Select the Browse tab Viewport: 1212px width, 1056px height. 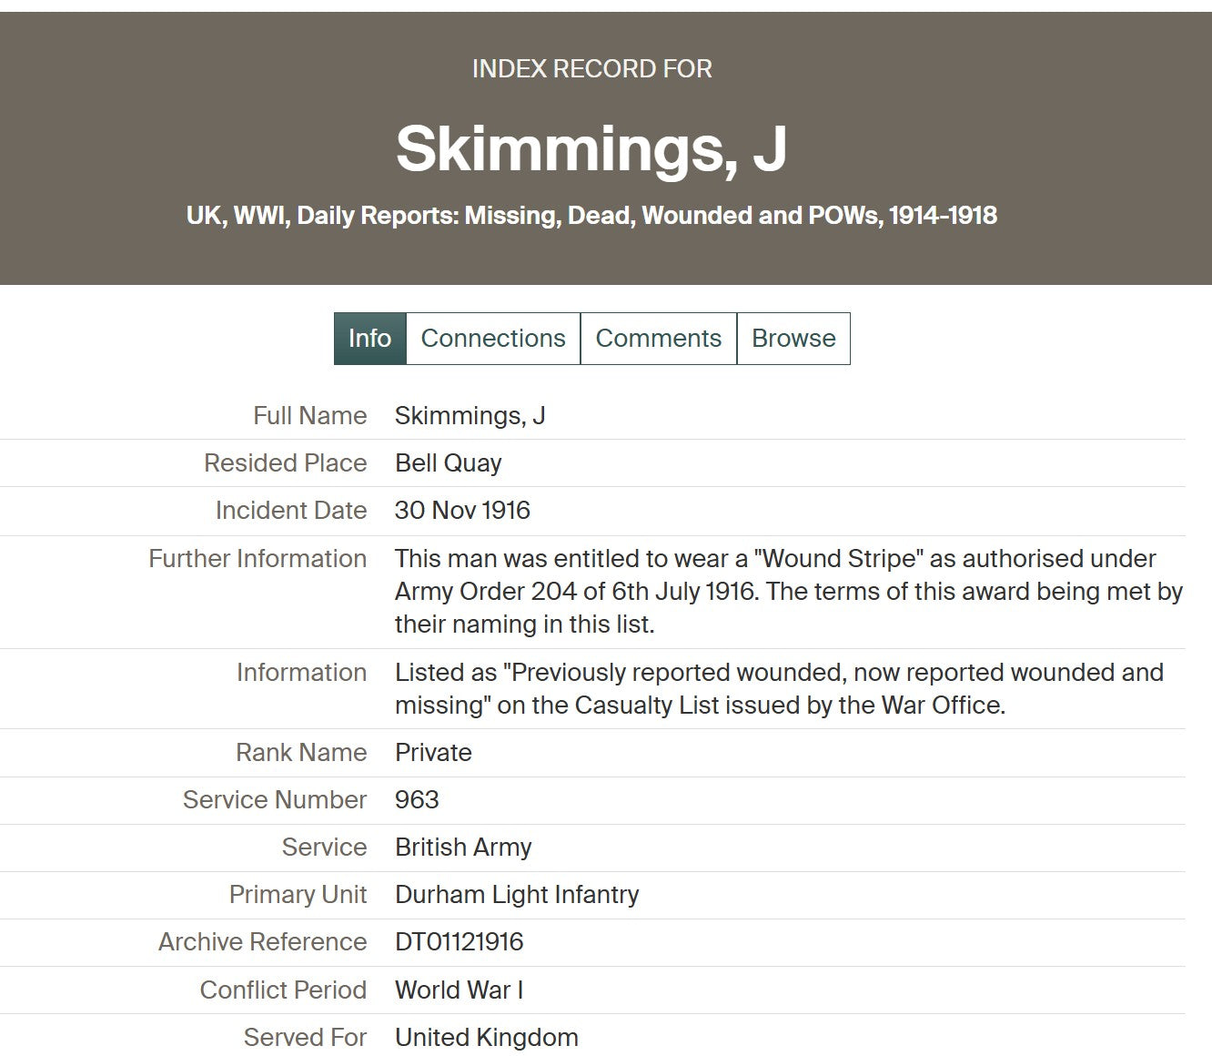pos(793,339)
